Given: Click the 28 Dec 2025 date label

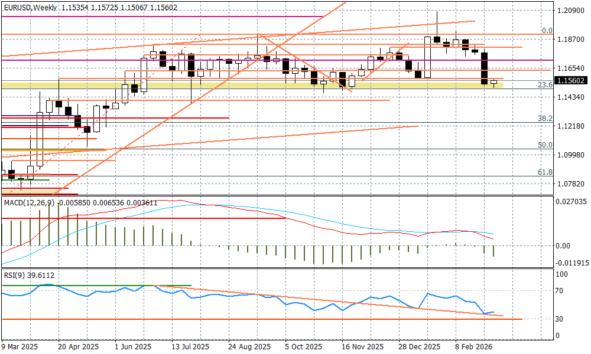Looking at the screenshot, I should click(x=418, y=347).
